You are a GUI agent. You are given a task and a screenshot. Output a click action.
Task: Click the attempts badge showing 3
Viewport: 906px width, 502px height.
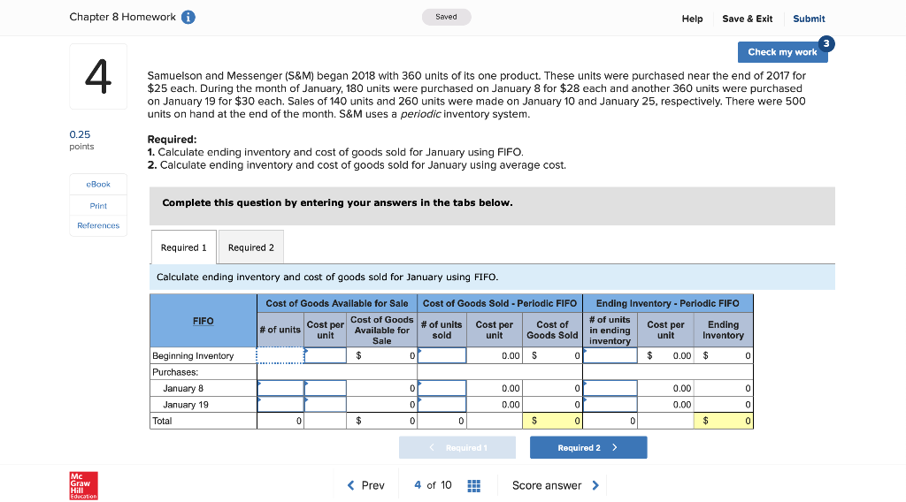pos(826,44)
